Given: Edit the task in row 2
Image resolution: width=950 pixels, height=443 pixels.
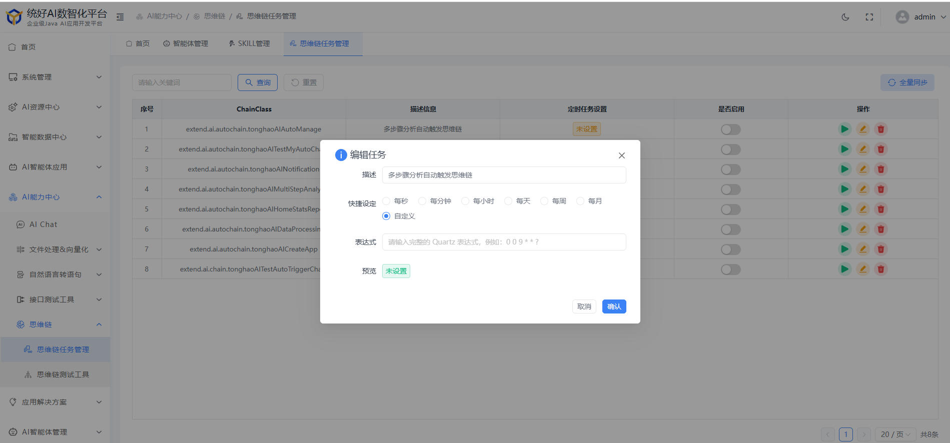Looking at the screenshot, I should 862,149.
